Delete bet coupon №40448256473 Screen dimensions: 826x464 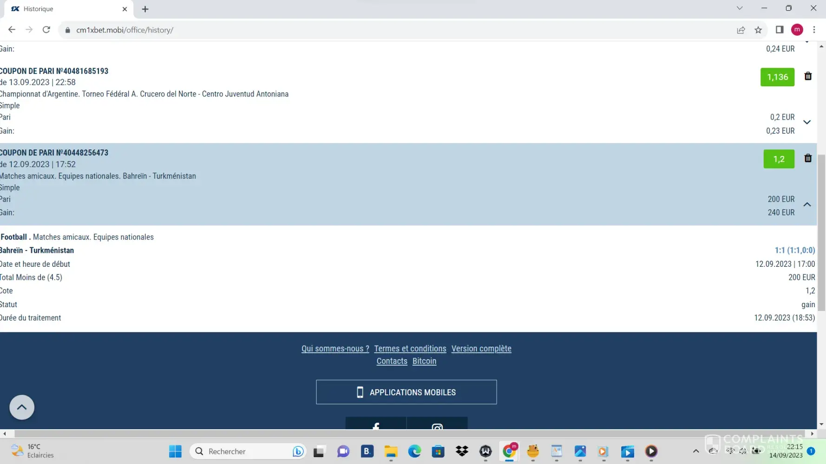click(808, 158)
